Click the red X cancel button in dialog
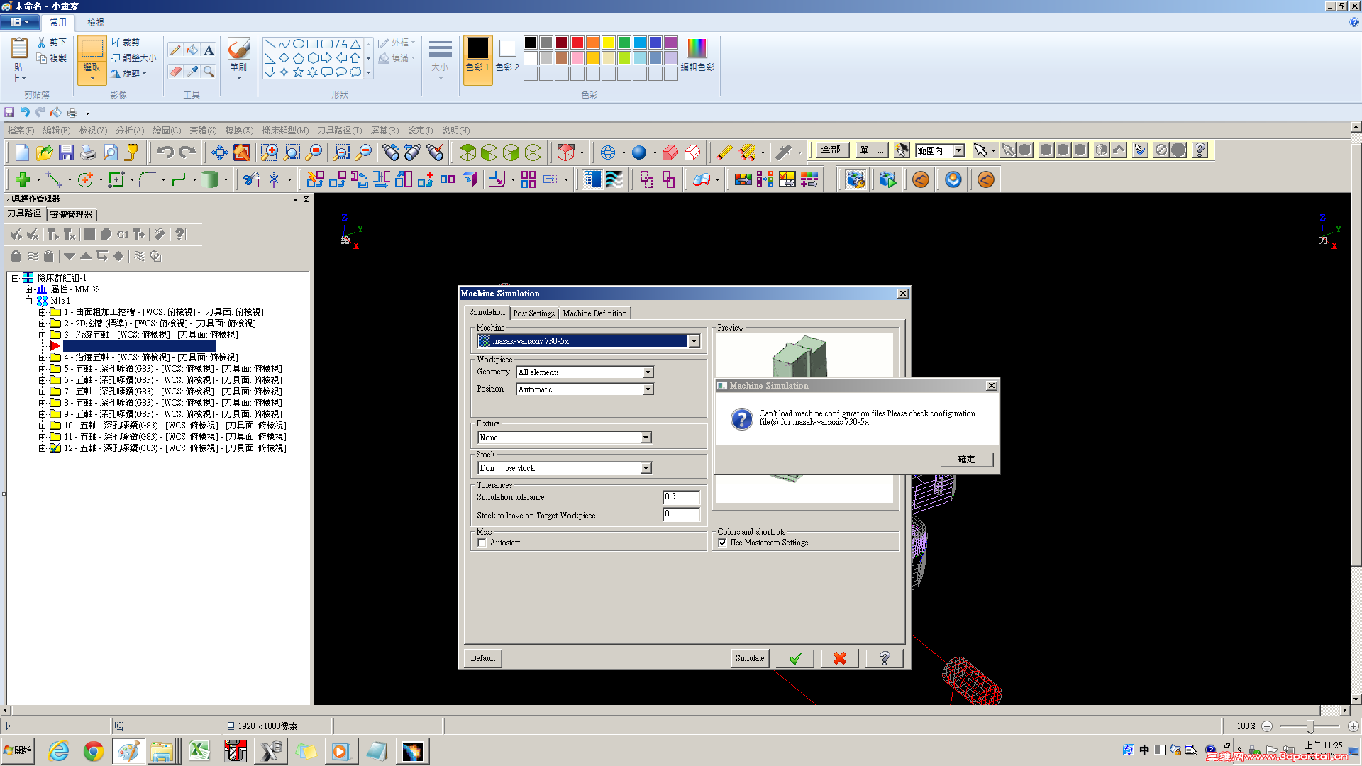Viewport: 1362px width, 766px height. pos(840,658)
